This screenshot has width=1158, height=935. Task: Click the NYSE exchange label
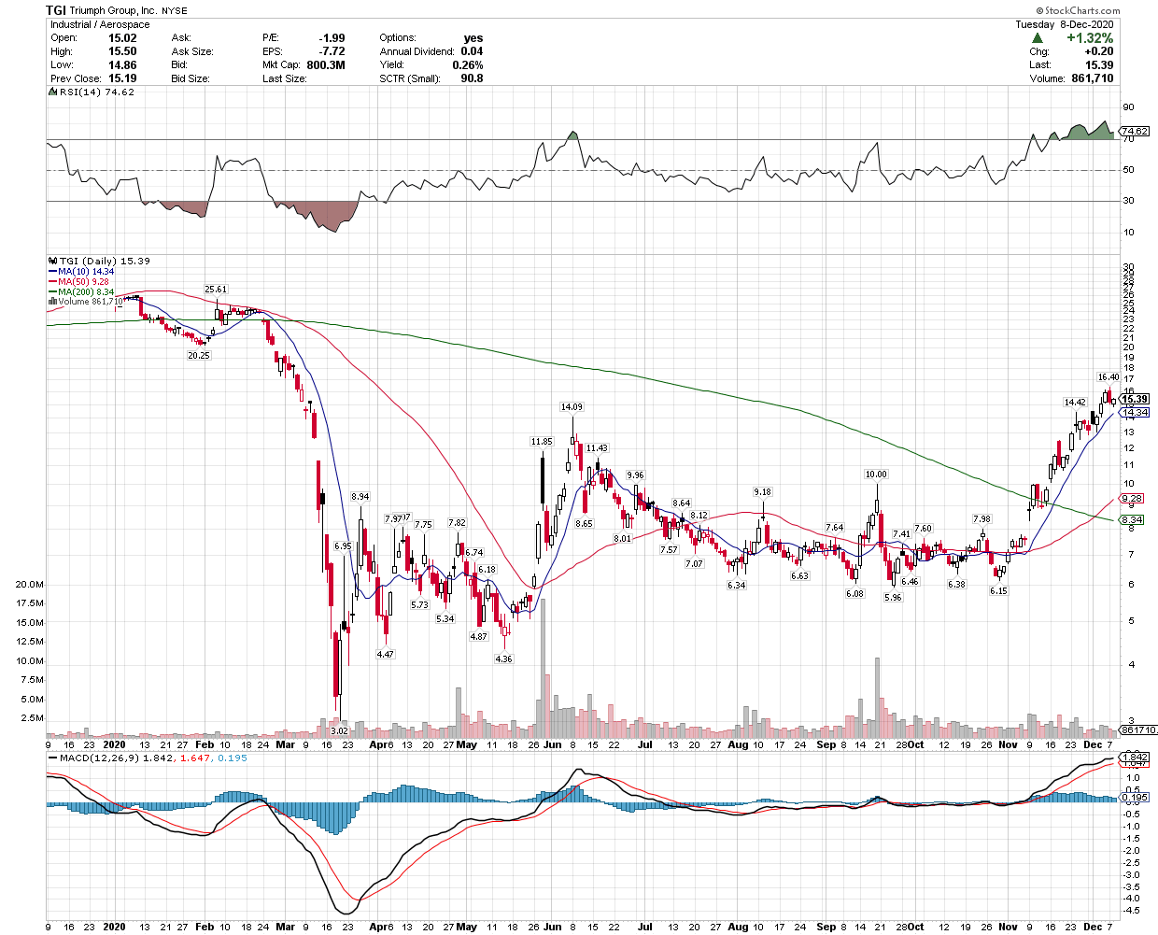pyautogui.click(x=175, y=11)
